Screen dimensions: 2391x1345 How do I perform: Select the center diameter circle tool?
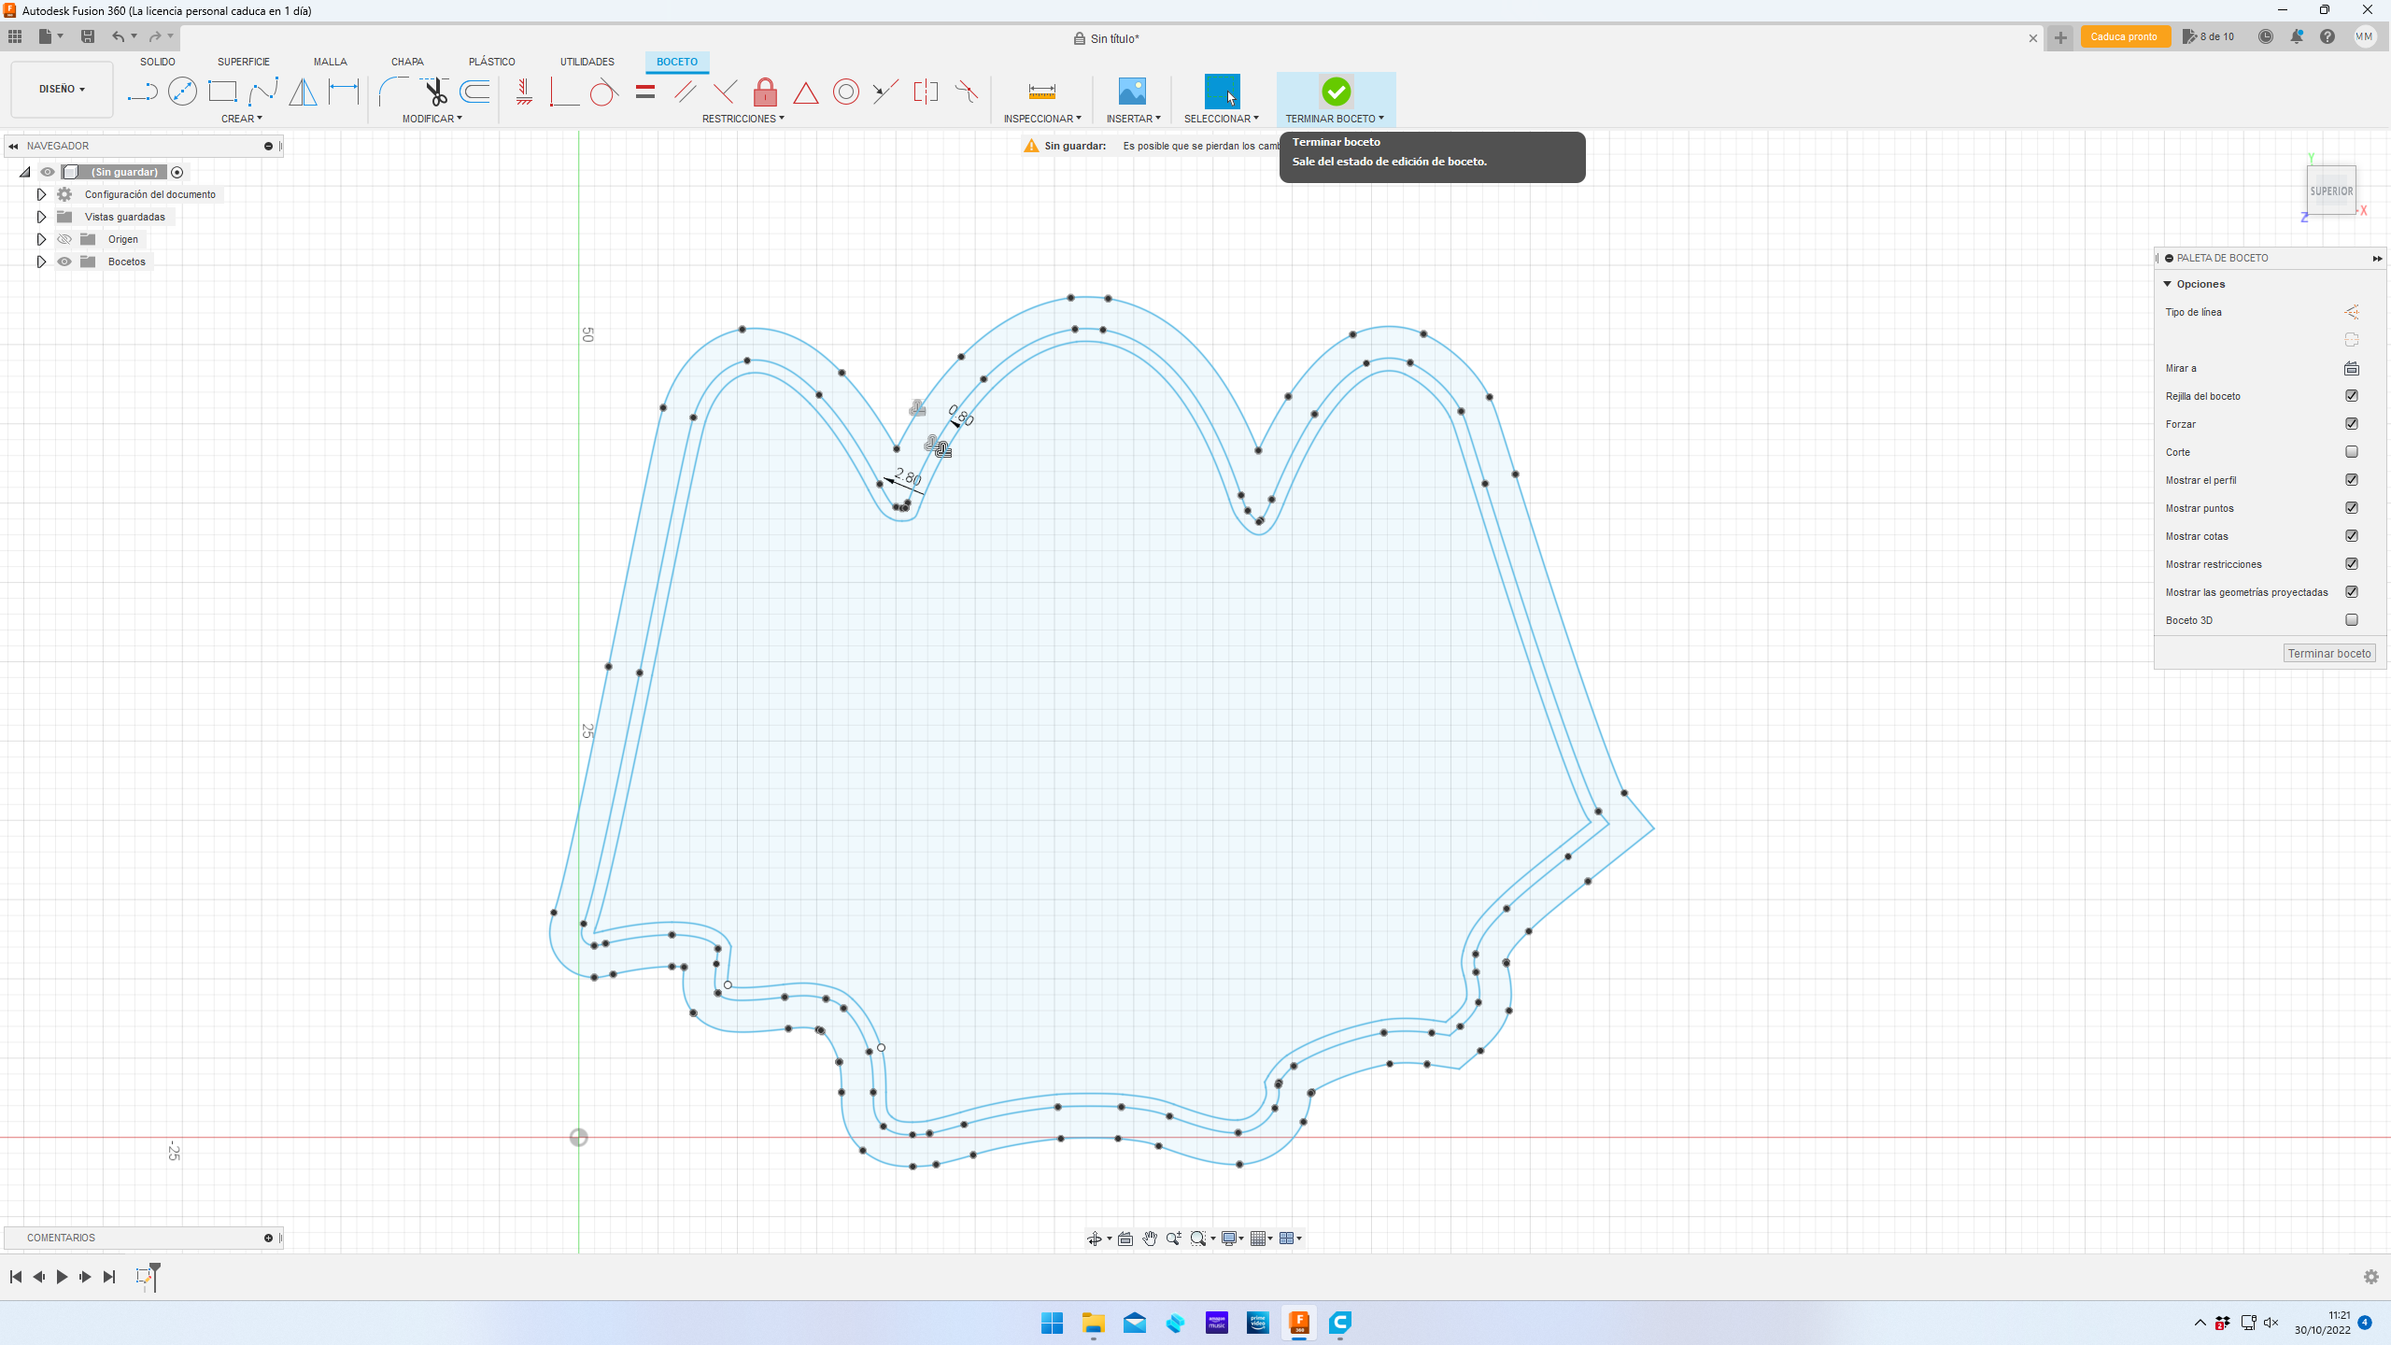pos(182,92)
